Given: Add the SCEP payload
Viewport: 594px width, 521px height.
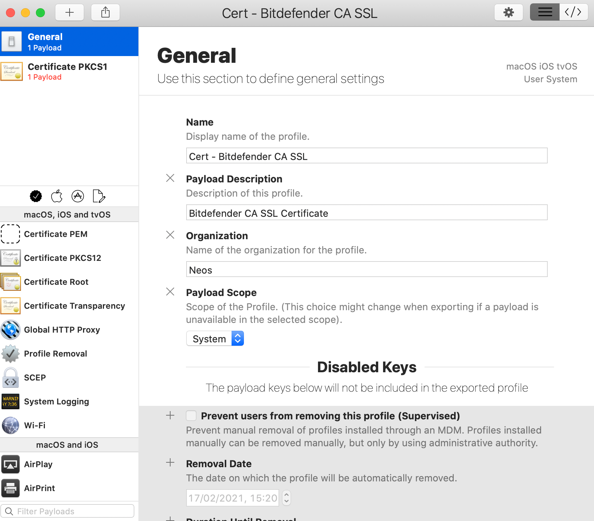Looking at the screenshot, I should [x=69, y=377].
